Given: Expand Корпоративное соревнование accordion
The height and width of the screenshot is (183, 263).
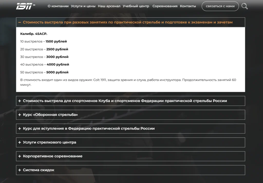Looking at the screenshot, I should coord(130,156).
